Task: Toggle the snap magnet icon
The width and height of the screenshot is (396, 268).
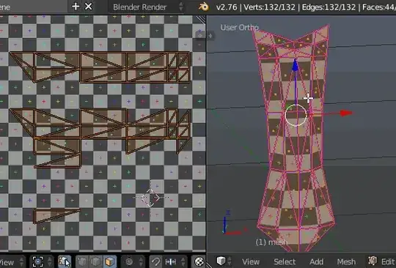Action: [155, 262]
